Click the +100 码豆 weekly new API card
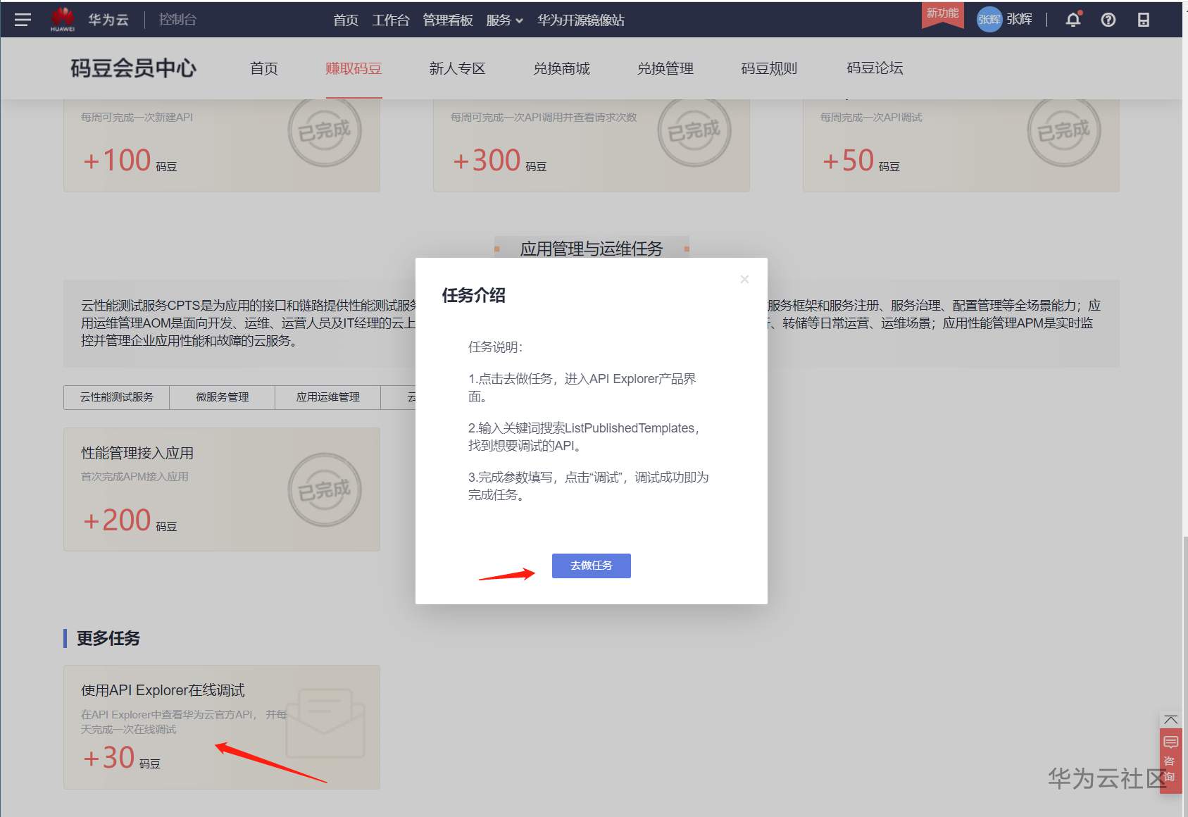1188x817 pixels. (x=222, y=145)
